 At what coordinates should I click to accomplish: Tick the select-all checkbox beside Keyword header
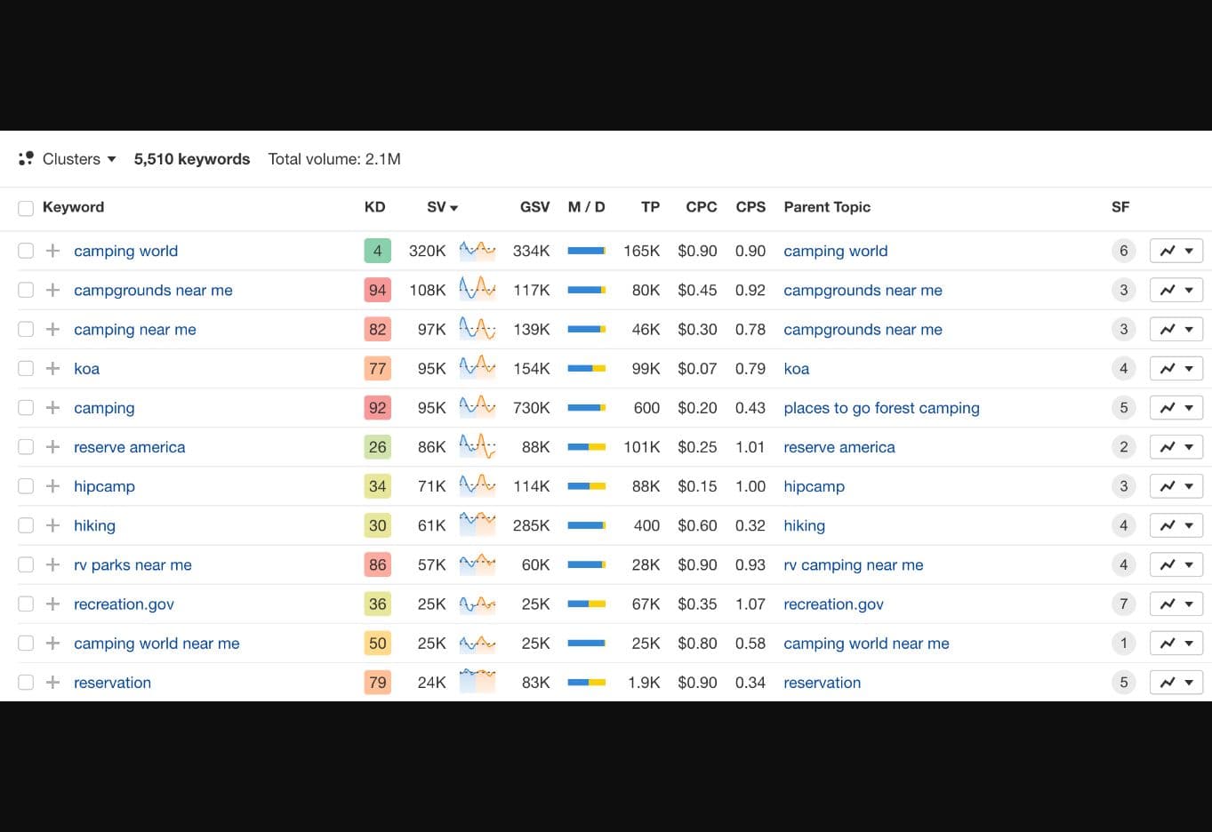(26, 207)
